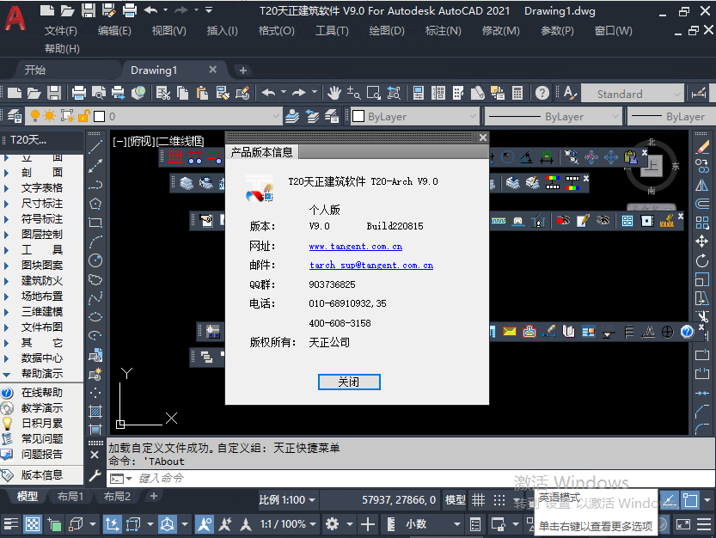The height and width of the screenshot is (538, 716).
Task: Select the Erase tool in modify toolbar
Action: point(702,148)
